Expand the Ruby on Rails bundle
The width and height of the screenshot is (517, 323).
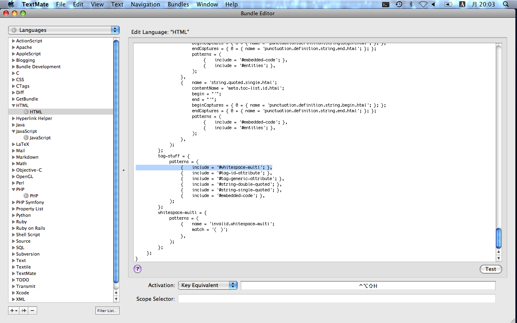[x=14, y=228]
